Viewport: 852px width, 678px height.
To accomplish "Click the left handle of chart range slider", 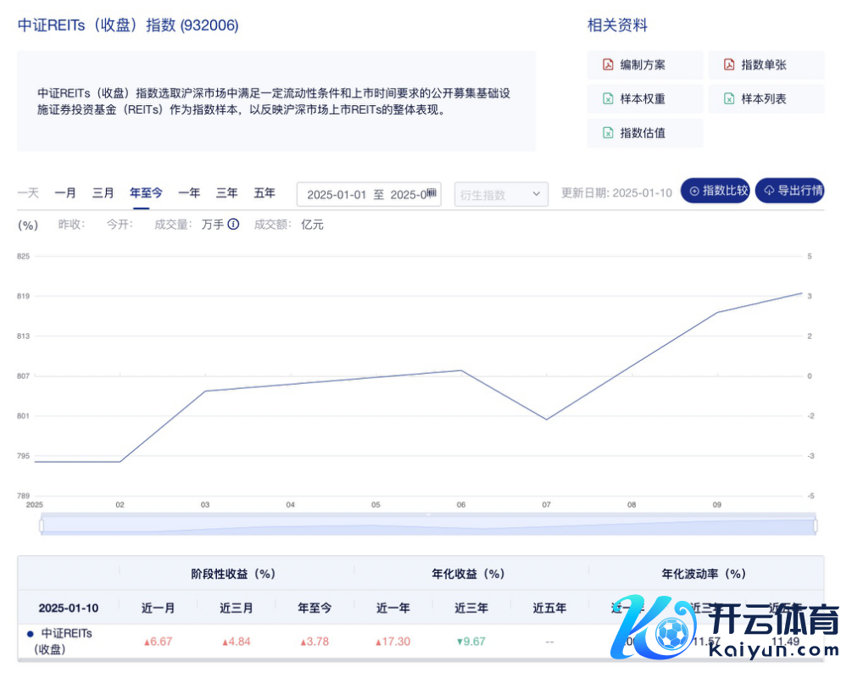I will tap(41, 525).
